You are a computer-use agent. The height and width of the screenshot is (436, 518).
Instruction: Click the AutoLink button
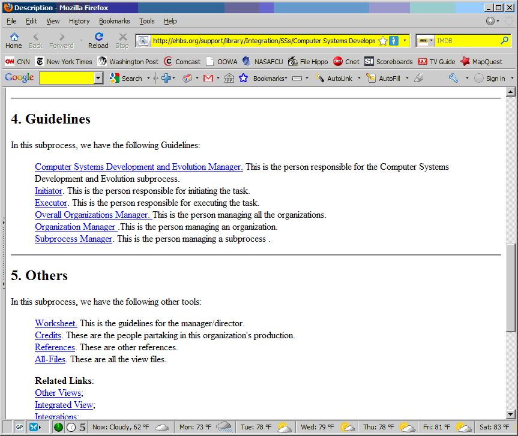point(333,78)
